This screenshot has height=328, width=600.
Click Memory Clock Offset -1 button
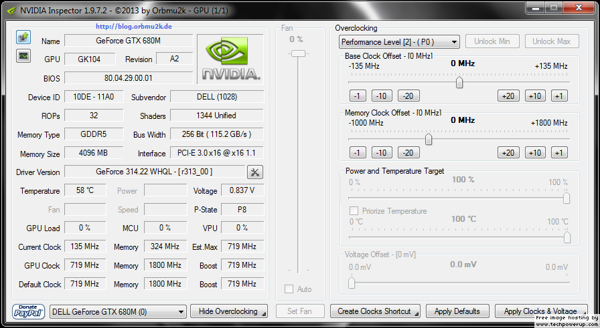tap(358, 153)
